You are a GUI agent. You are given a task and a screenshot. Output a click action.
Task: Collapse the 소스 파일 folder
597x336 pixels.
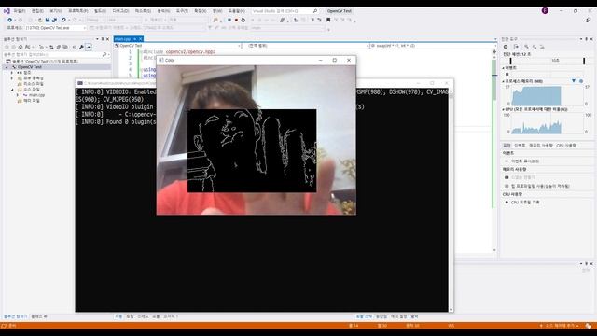click(x=12, y=90)
